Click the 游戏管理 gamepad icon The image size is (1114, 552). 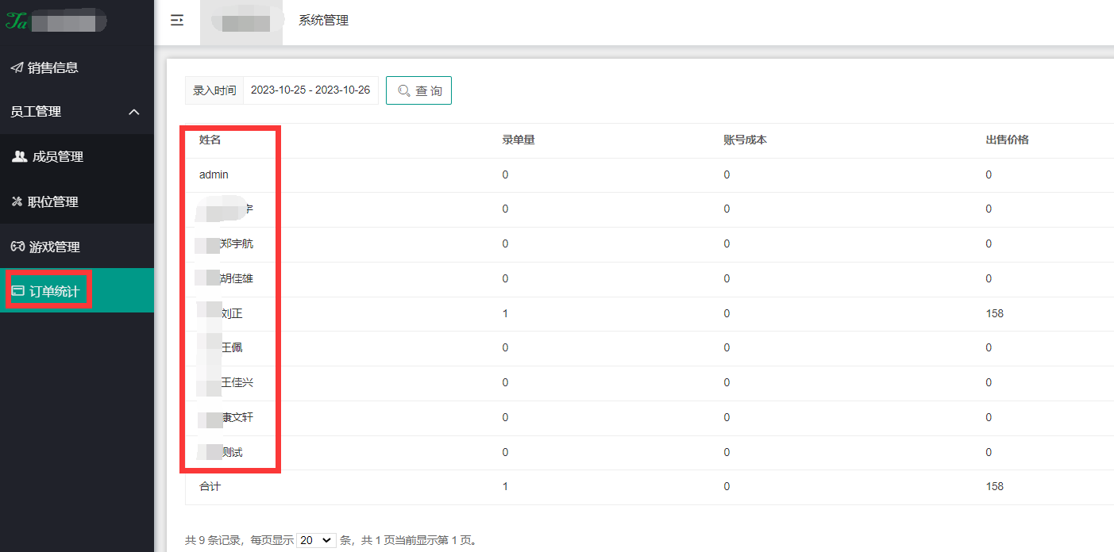pos(17,247)
